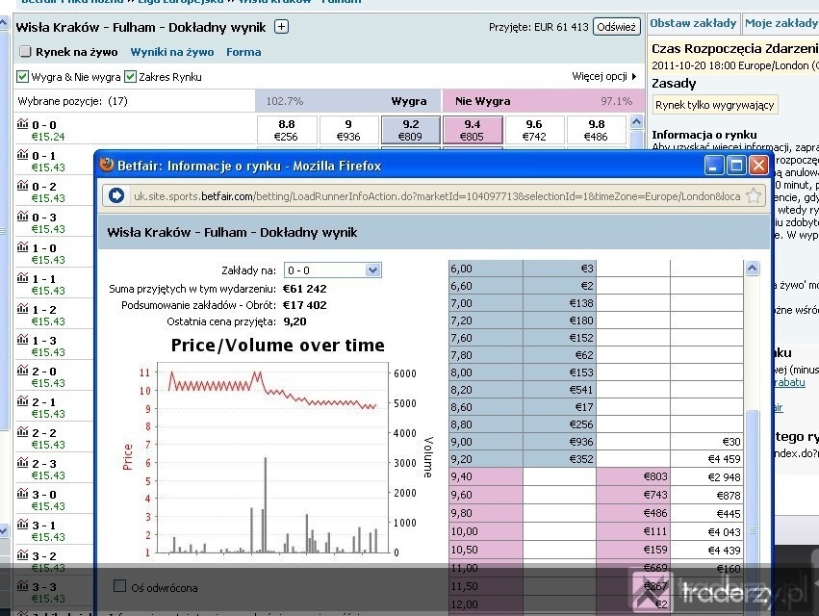
Task: Open the chart icon for score 3 - 3
Action: [22, 586]
